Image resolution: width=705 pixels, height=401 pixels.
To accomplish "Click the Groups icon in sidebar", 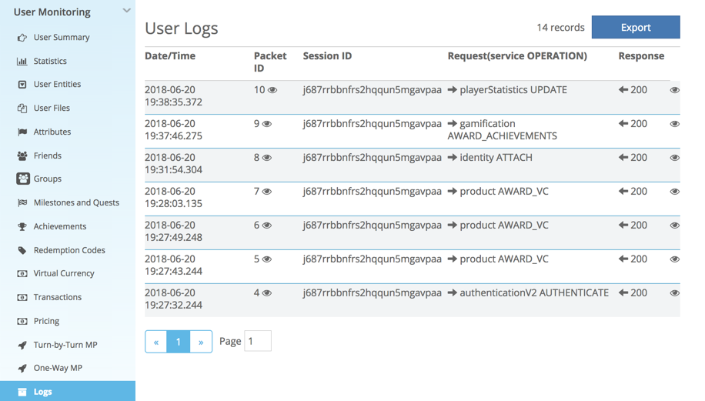I will click(23, 179).
